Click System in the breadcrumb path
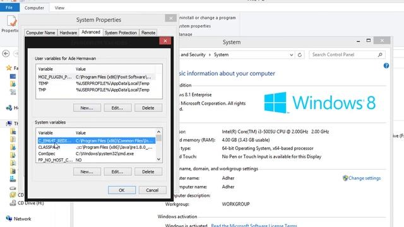 [221, 55]
